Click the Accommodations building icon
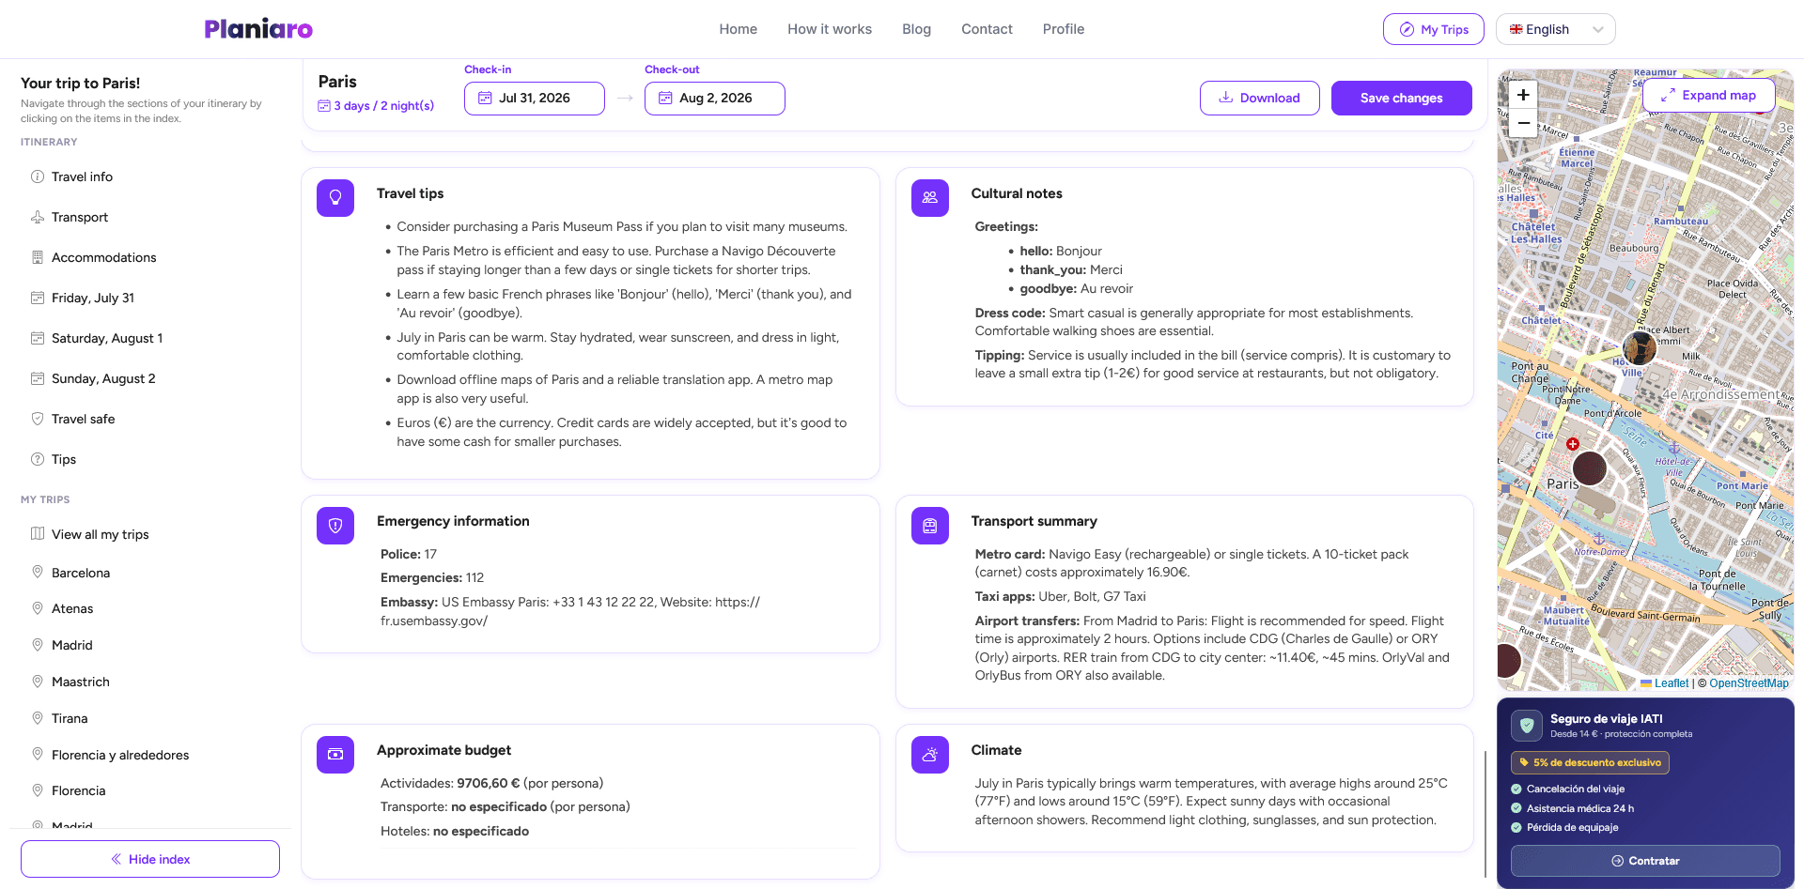 coord(38,257)
